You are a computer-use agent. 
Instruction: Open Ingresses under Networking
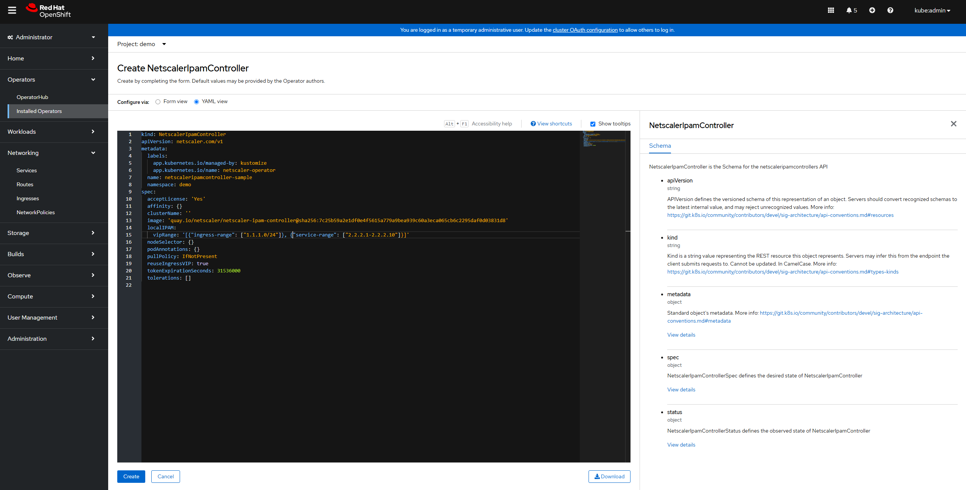pos(28,198)
